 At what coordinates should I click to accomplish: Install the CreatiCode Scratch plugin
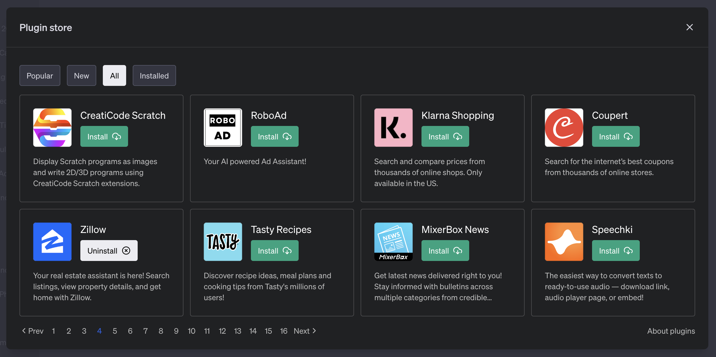104,137
